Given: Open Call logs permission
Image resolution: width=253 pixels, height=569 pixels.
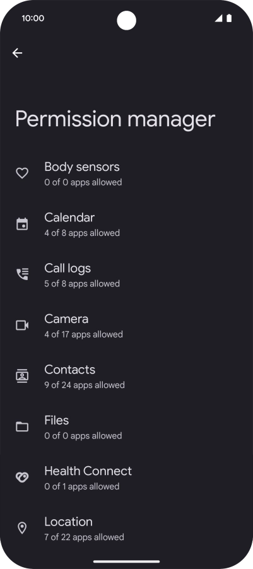Looking at the screenshot, I should pos(126,274).
